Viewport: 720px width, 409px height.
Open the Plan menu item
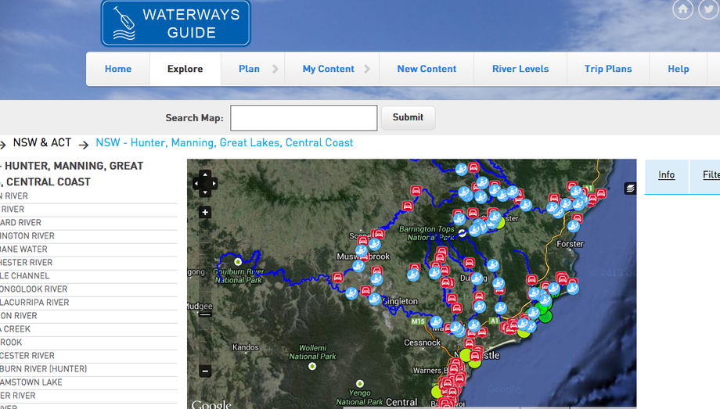click(249, 69)
